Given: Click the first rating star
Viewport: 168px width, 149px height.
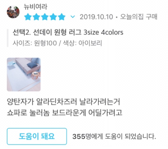Looking at the screenshot, I should pos(28,17).
